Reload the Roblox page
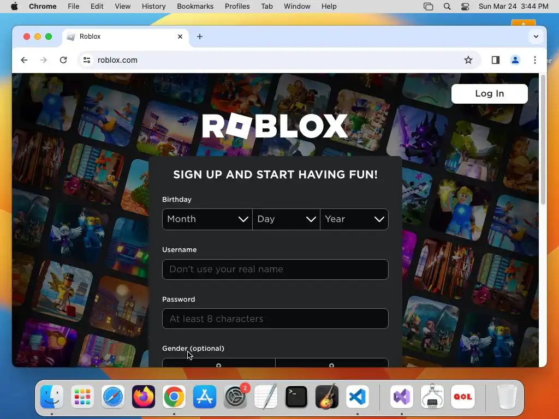The image size is (559, 419). point(63,60)
